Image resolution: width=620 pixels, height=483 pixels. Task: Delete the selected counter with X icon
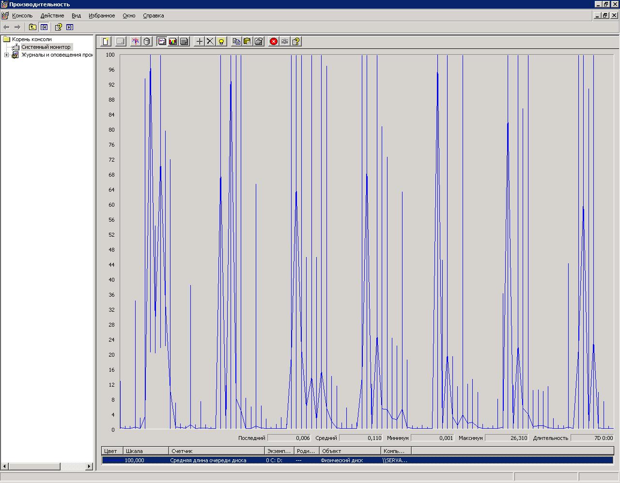[210, 42]
